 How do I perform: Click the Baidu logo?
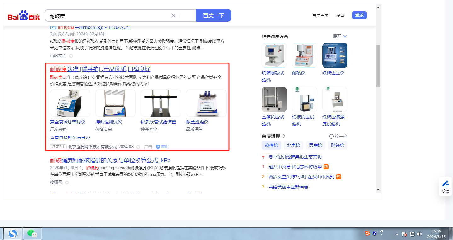click(x=24, y=15)
